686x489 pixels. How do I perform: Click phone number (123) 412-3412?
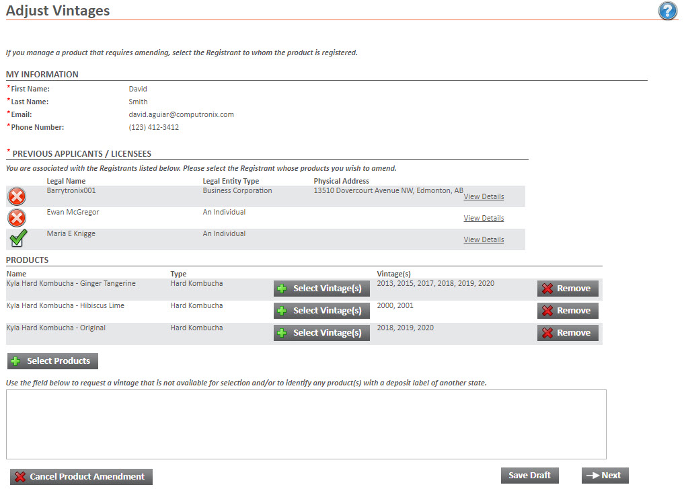[x=153, y=127]
